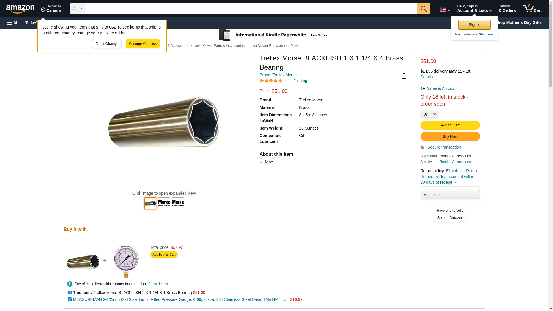Open Account & Lists menu
This screenshot has height=311, width=553.
point(474,9)
